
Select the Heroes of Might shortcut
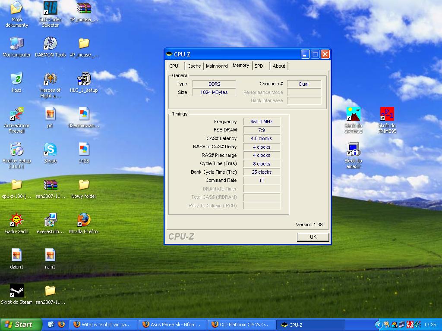[x=50, y=85]
